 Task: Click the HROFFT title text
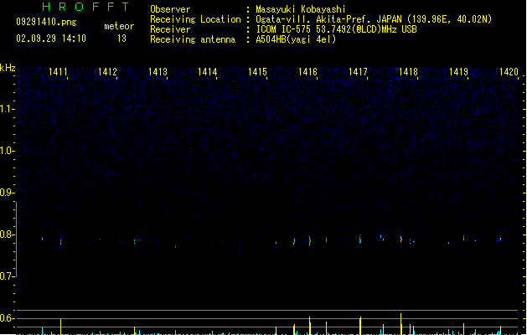[85, 7]
